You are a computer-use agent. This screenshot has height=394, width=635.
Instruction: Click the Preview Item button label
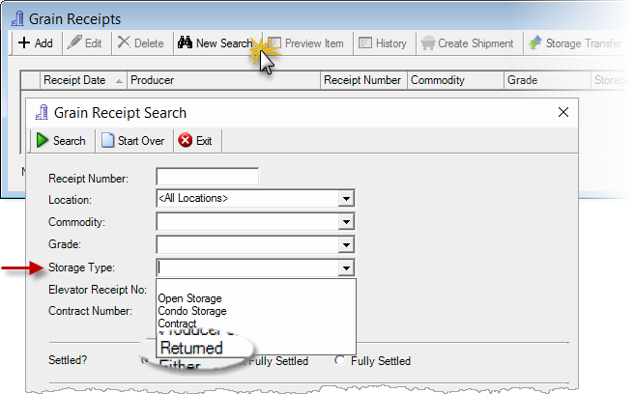314,42
